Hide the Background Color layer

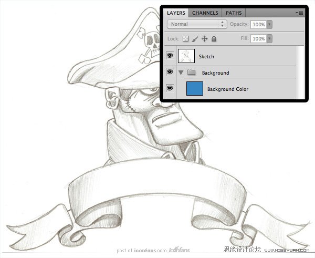click(170, 89)
